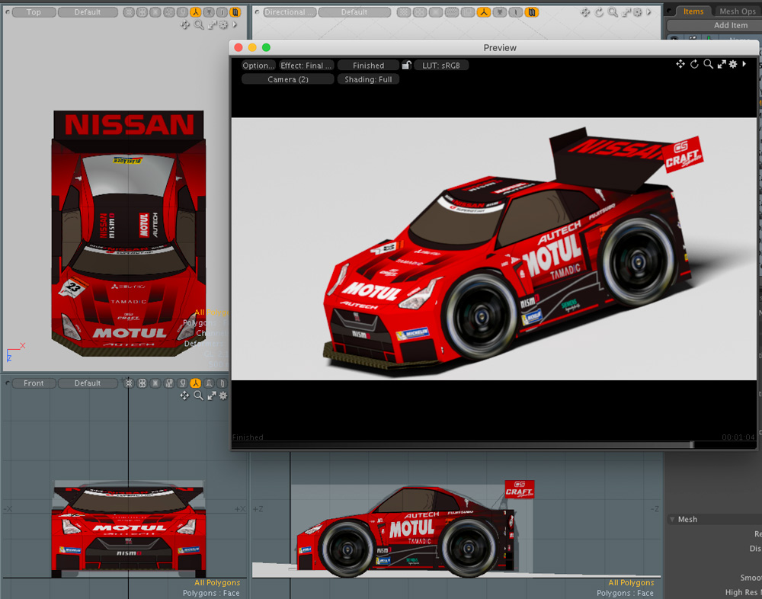
Task: Collapse the Mesh section triangle
Action: (672, 519)
